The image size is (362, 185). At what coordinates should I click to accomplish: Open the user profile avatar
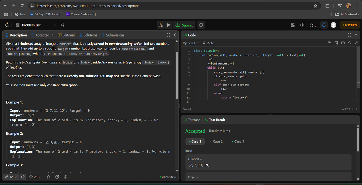[x=333, y=25]
